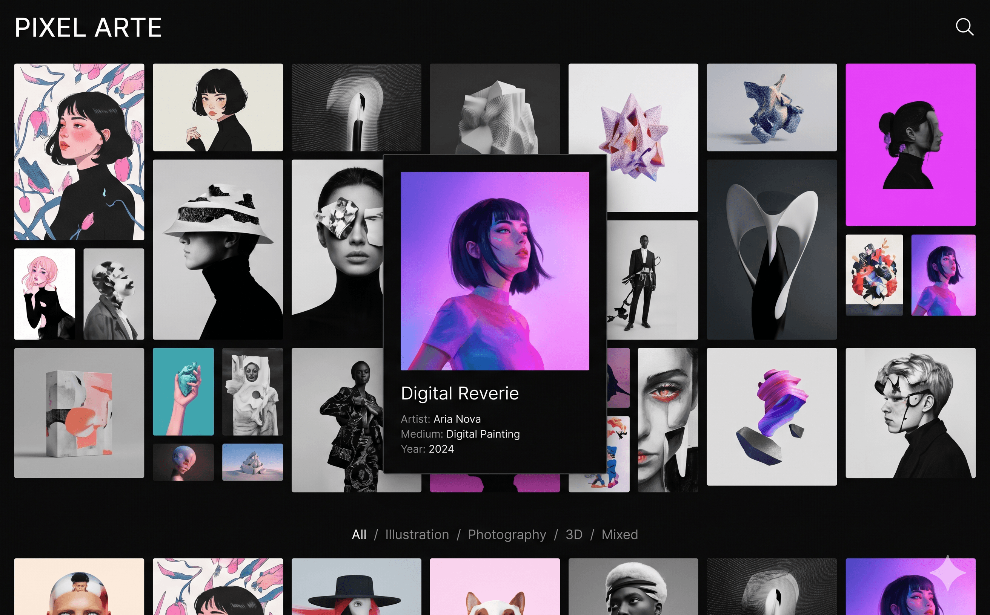Screen dimensions: 990x615
Task: Open the blonde profile with black glasses
Action: coord(911,413)
